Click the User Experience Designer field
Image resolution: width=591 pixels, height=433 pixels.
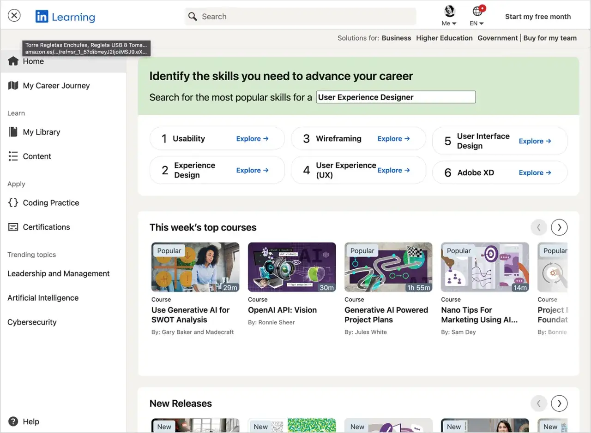[x=396, y=97]
